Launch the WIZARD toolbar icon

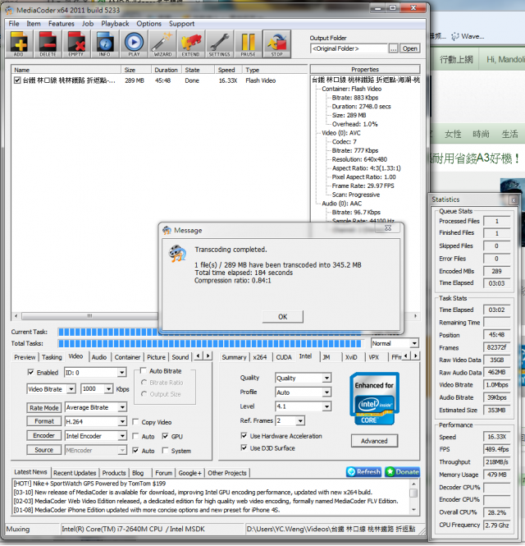click(x=162, y=44)
